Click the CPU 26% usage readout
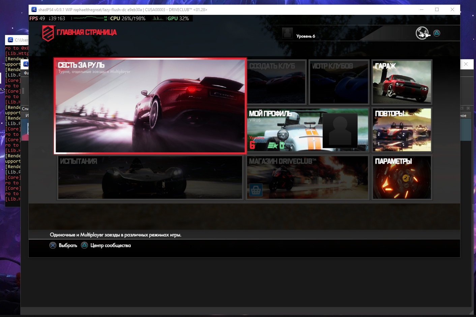Viewport: 476px width, 317px height. click(128, 19)
